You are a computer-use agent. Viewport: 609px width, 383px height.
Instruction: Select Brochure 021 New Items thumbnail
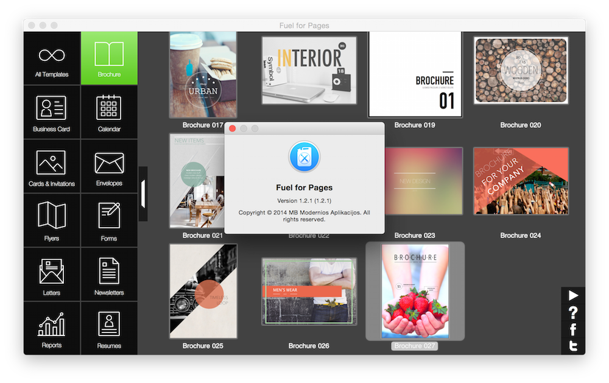[x=197, y=181]
